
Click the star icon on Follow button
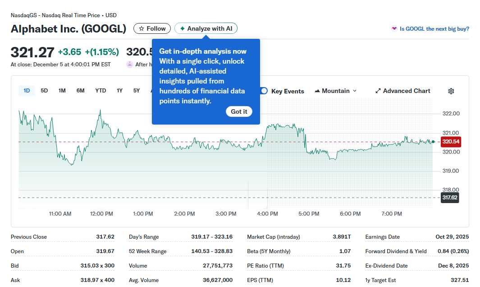pos(142,28)
